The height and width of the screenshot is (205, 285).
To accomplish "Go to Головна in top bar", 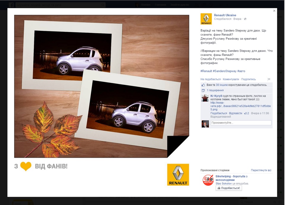I will [160, 5].
